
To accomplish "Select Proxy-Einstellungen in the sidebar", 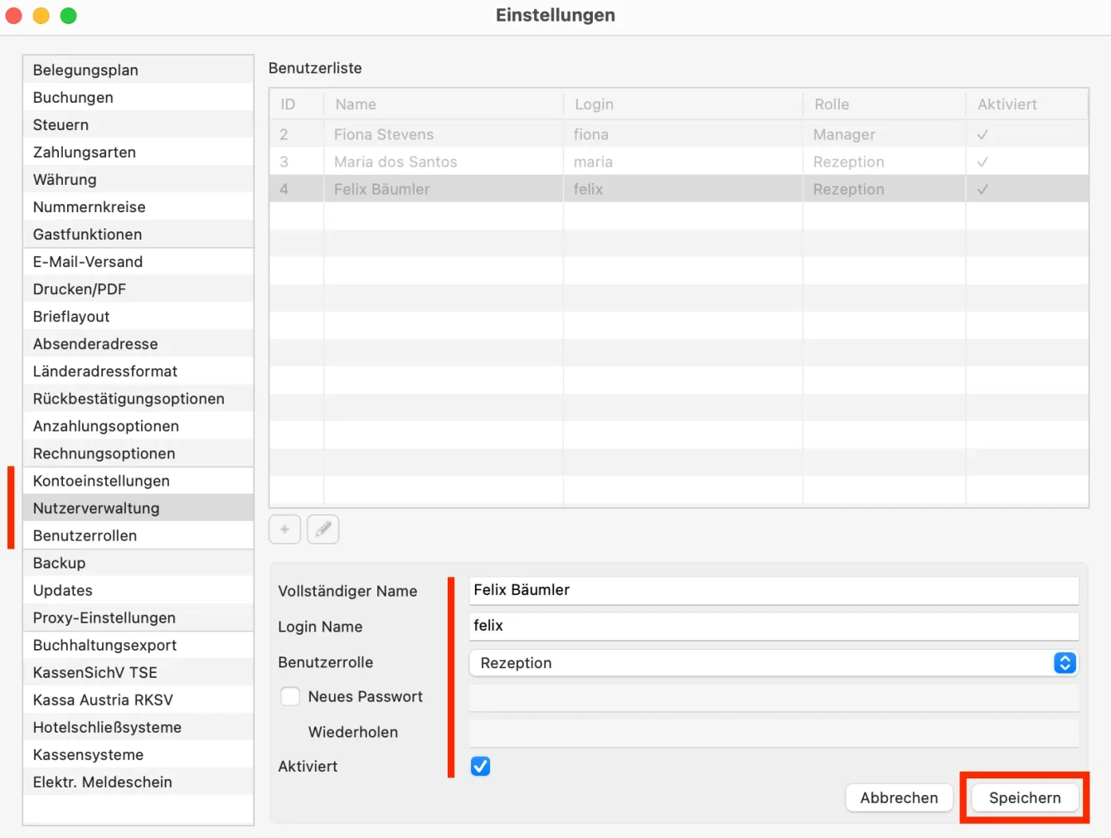I will (x=138, y=617).
